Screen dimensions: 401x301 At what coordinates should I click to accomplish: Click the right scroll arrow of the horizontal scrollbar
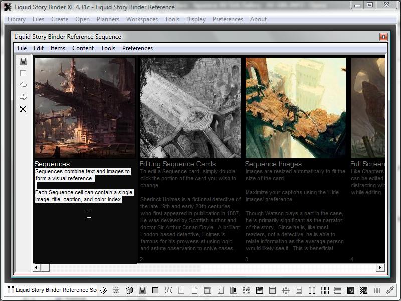tap(381, 268)
